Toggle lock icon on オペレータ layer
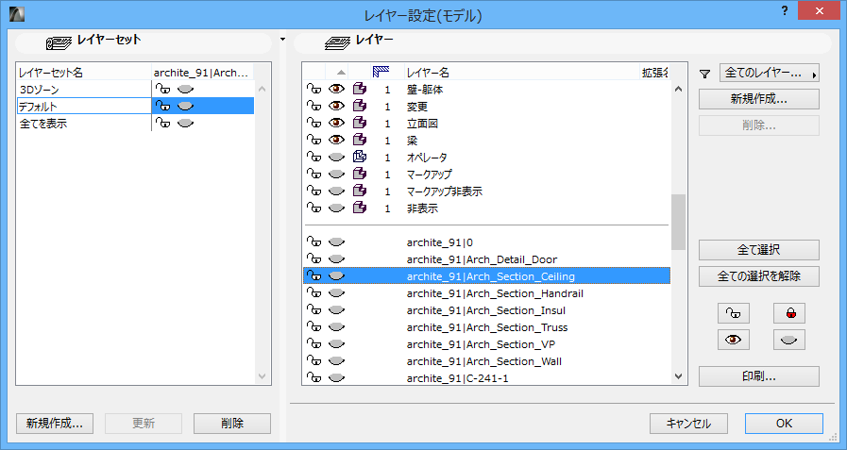Image resolution: width=847 pixels, height=450 pixels. pos(313,157)
